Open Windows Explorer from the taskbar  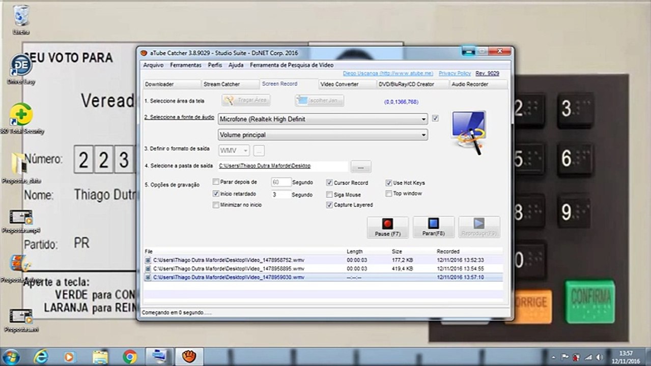100,357
